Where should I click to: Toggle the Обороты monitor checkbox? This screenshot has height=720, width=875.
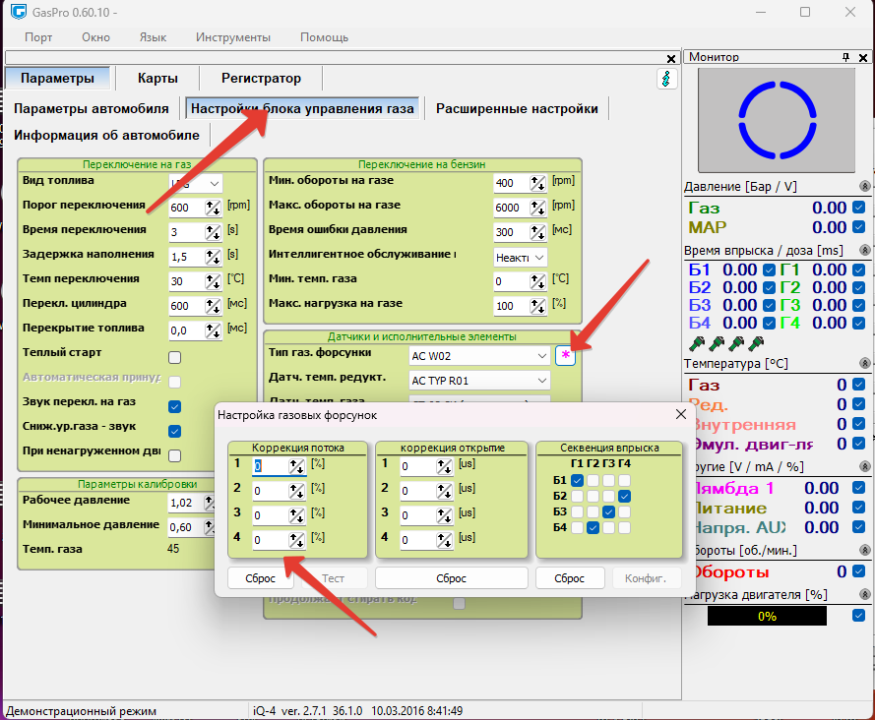859,571
